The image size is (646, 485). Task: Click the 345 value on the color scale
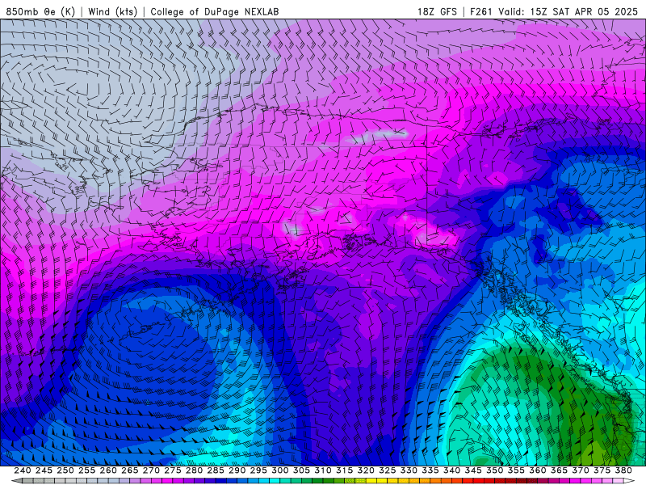pyautogui.click(x=473, y=470)
